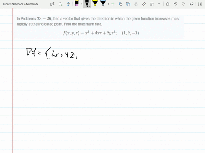The width and height of the screenshot is (205, 153).
Task: Open the more options ellipsis menu
Action: (160, 4)
